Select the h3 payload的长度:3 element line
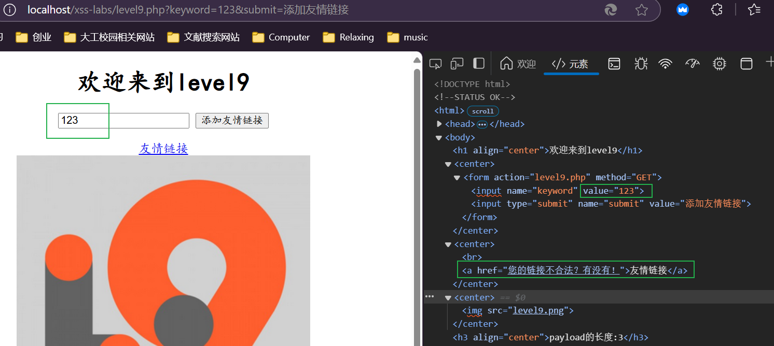 pos(550,337)
